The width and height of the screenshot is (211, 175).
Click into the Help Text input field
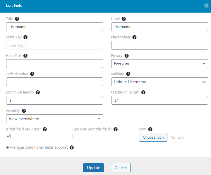click(x=54, y=64)
